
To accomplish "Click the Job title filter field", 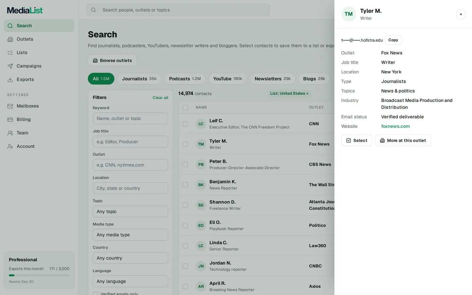I will [130, 142].
